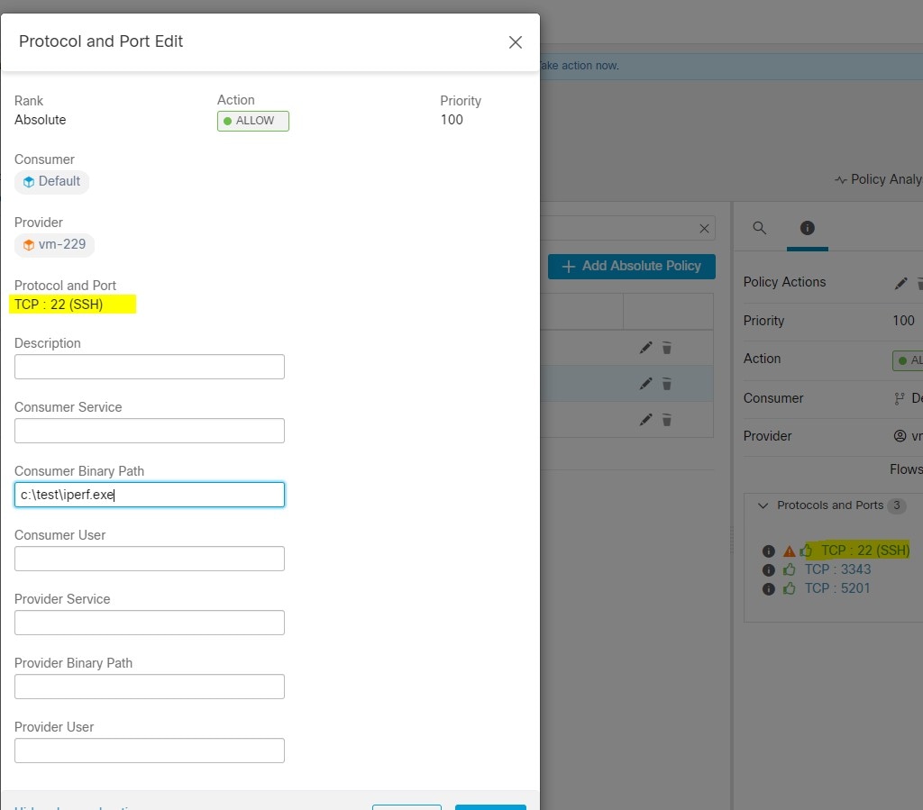Click the pencil icon on the first policy row
The width and height of the screenshot is (923, 810).
point(645,347)
